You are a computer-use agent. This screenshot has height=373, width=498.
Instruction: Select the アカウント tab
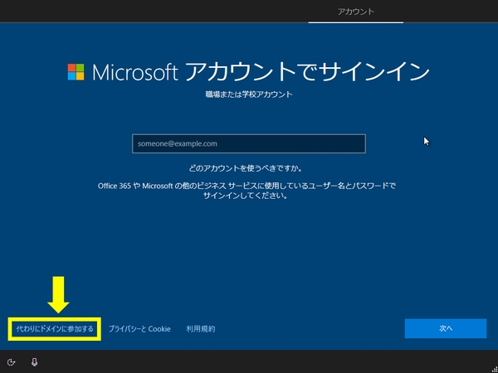pyautogui.click(x=356, y=12)
